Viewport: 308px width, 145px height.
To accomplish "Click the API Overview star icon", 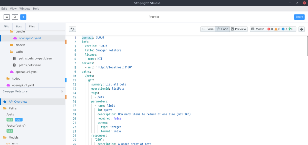I will point(5,102).
